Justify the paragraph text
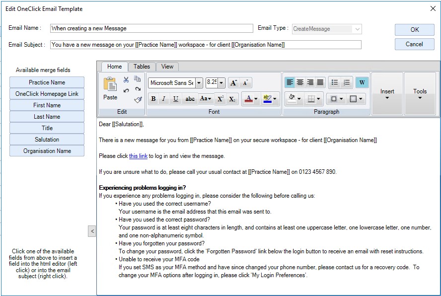The image size is (441, 296). point(320,82)
